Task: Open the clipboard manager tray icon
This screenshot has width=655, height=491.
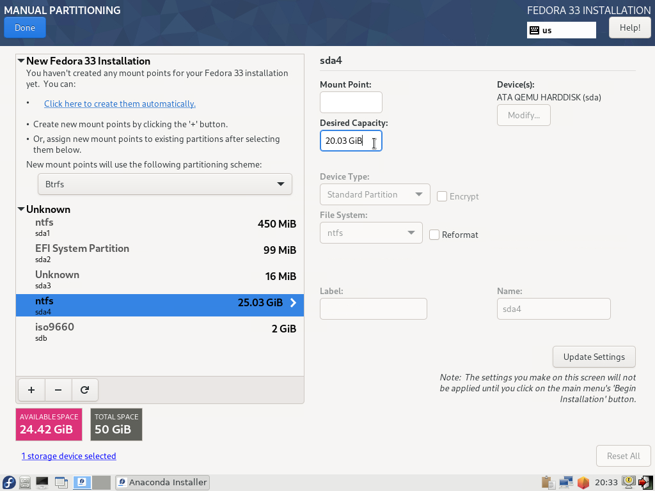Action: pos(548,483)
